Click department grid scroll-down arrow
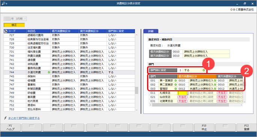 [x=245, y=102]
